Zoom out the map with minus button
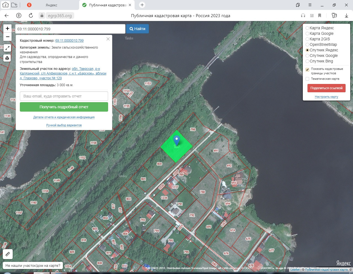 [x=7, y=36]
